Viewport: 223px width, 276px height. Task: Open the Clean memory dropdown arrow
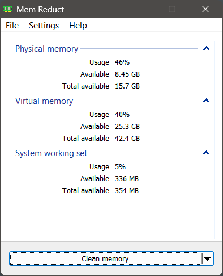coord(207,258)
